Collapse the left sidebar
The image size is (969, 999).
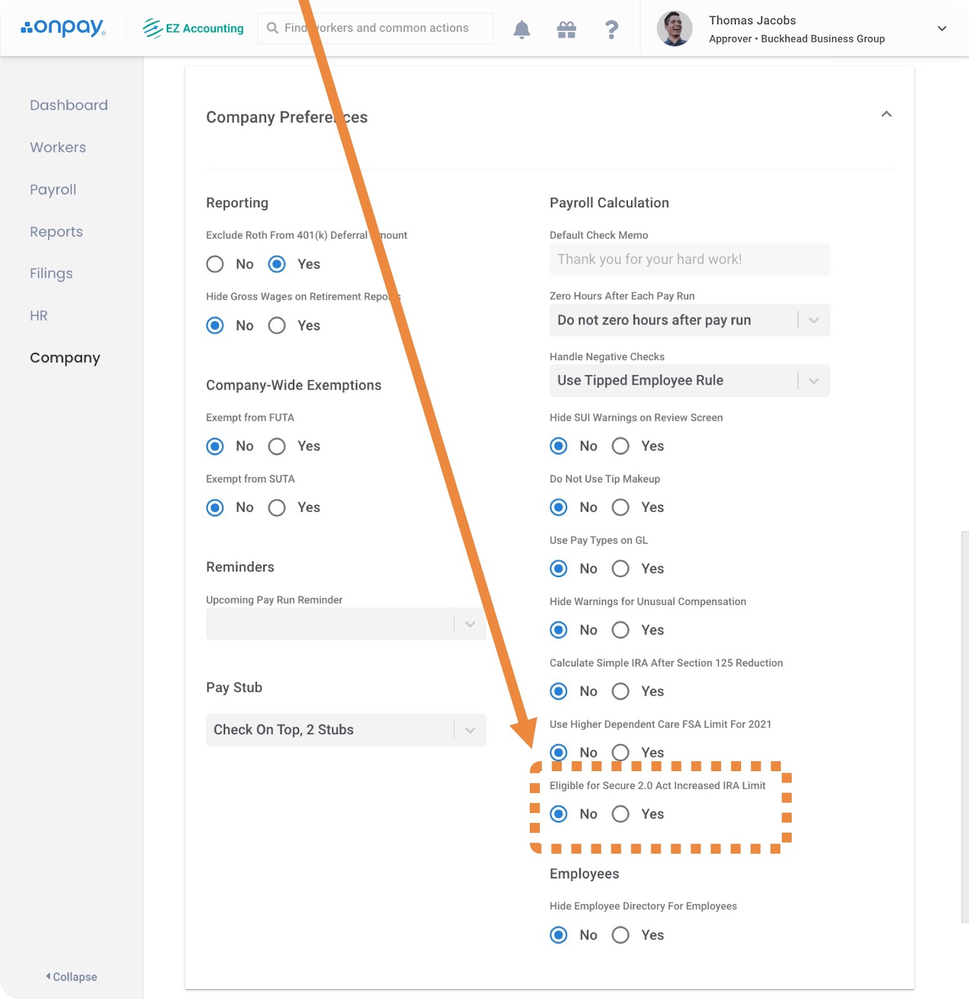click(72, 977)
